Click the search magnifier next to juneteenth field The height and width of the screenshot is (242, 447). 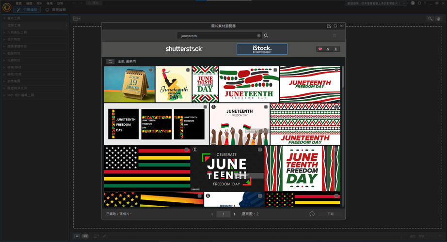click(266, 36)
